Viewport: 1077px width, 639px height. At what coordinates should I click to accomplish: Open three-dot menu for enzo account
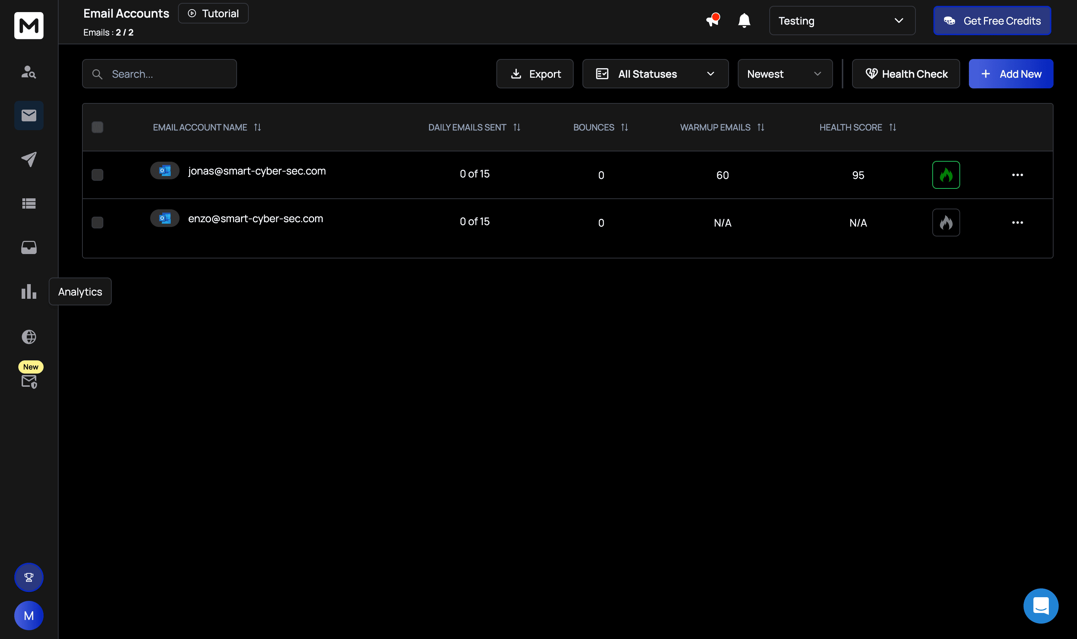coord(1017,223)
